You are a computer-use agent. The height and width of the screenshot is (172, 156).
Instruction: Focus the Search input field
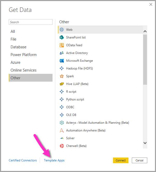pos(31,22)
